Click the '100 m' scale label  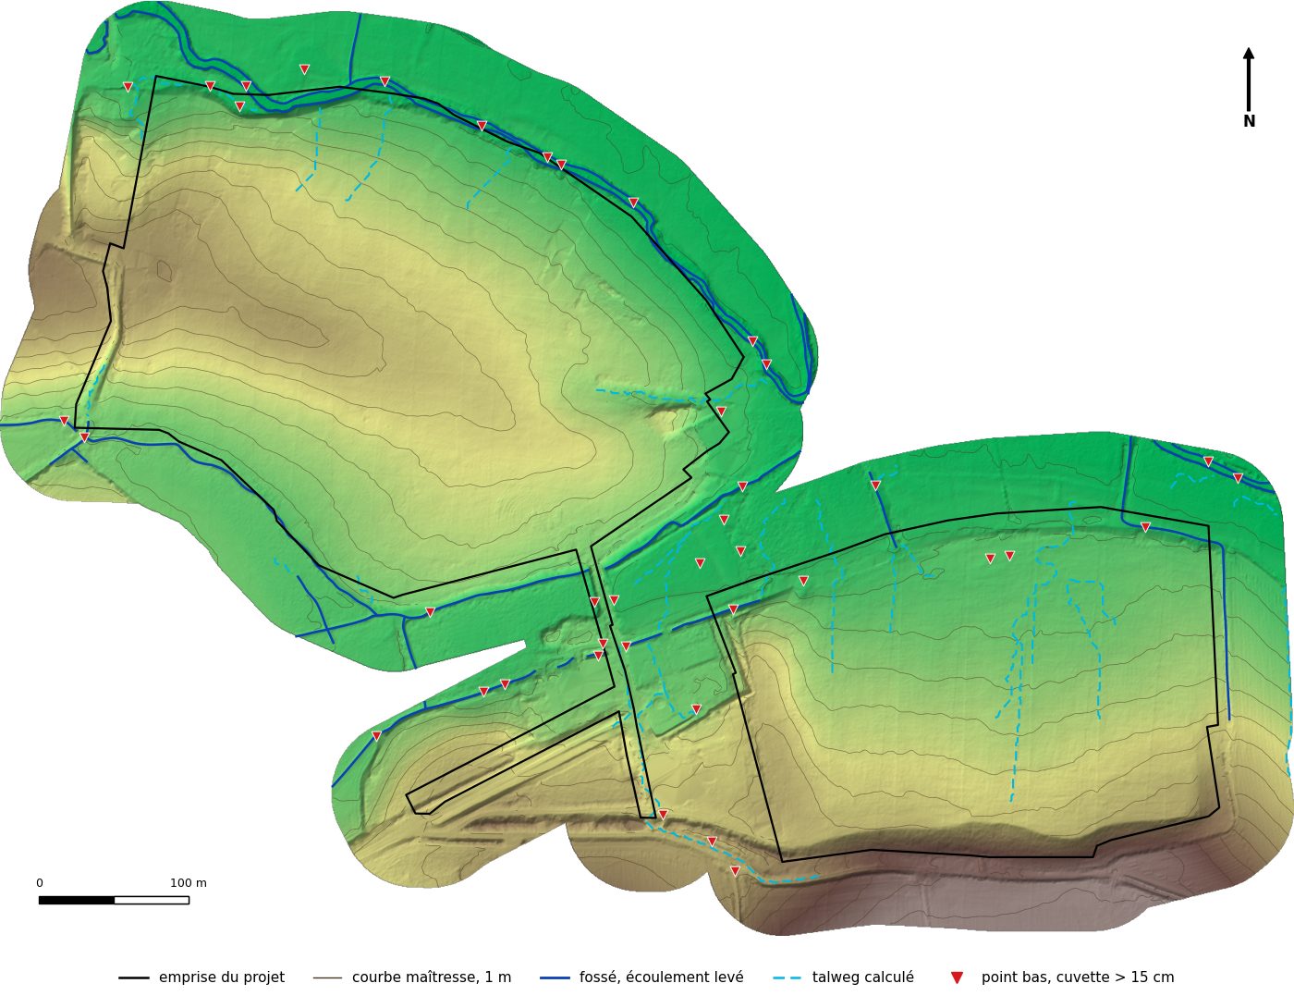pyautogui.click(x=189, y=883)
